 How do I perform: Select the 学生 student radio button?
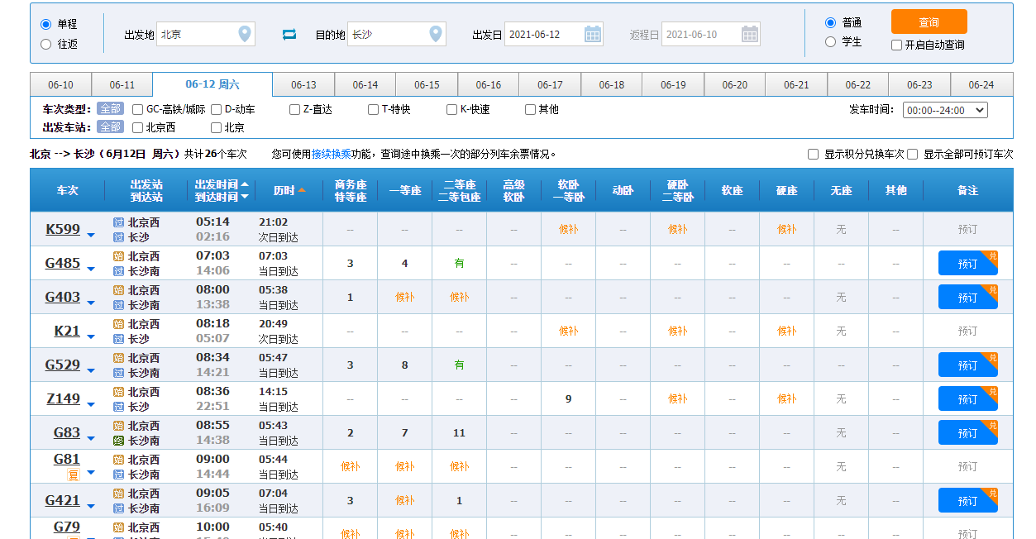[x=831, y=41]
